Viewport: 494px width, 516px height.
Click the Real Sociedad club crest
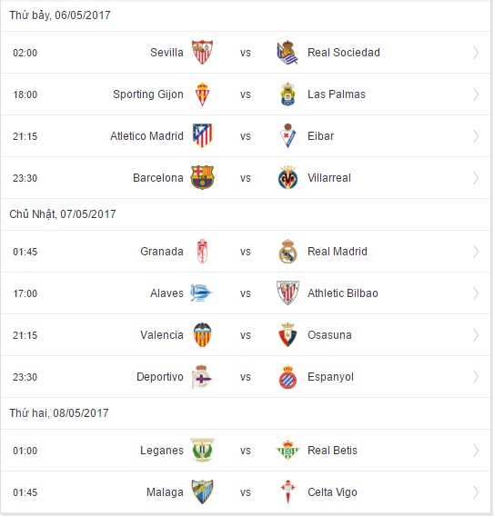[287, 53]
